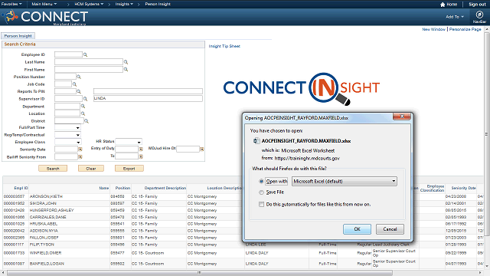
Task: Expand the Add To menu
Action: (455, 17)
